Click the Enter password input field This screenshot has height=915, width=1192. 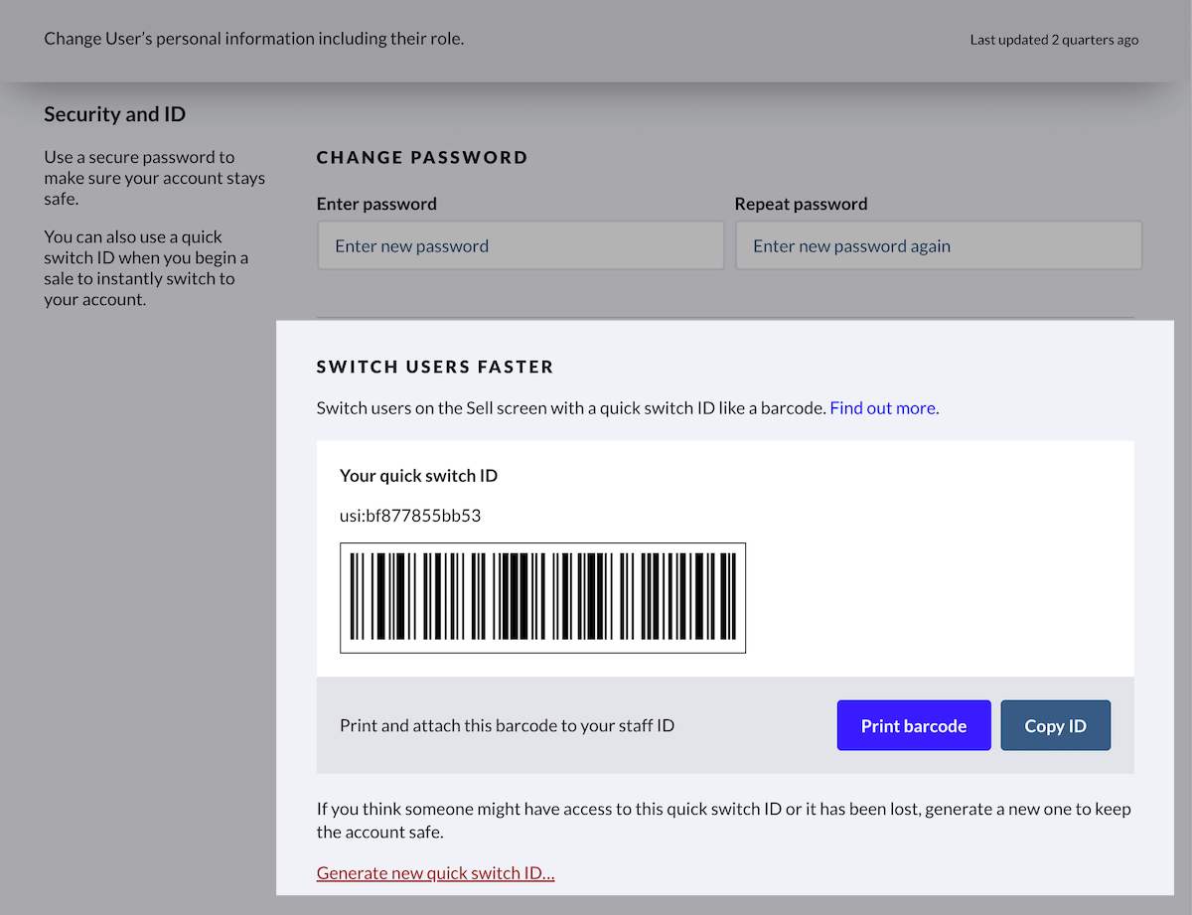tap(520, 245)
